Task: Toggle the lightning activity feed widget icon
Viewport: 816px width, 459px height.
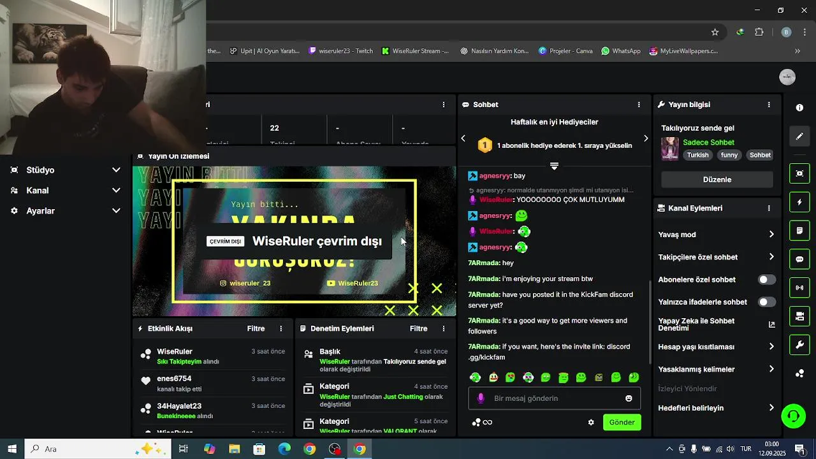Action: [799, 202]
